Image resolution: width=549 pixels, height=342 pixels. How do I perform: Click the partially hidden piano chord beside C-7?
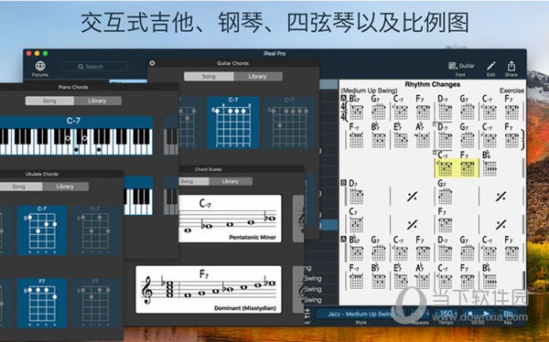point(171,136)
